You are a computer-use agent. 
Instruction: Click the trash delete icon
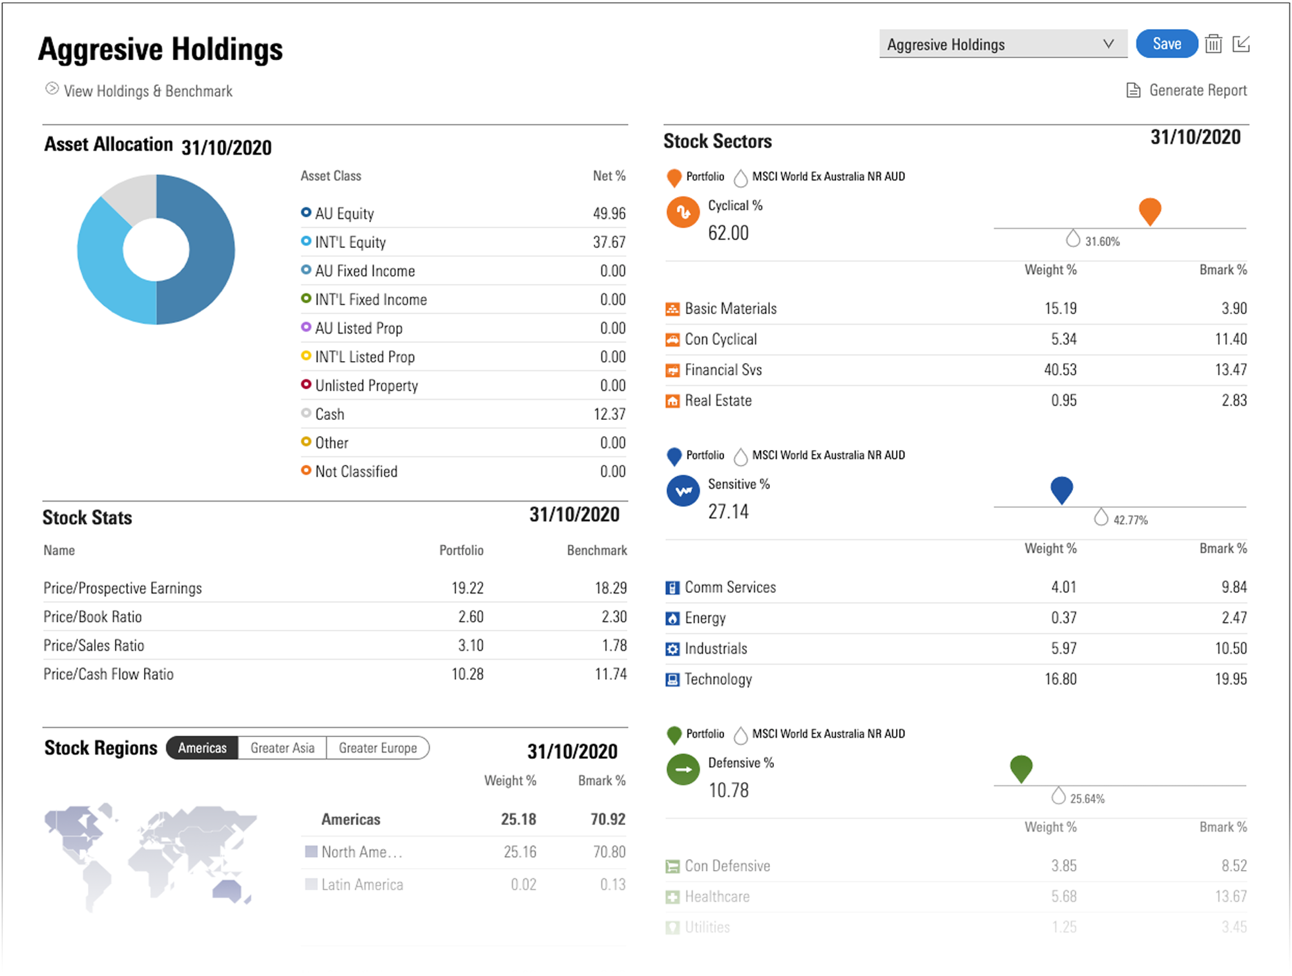point(1213,44)
